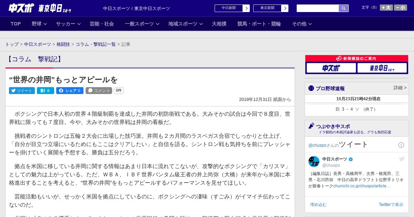This screenshot has width=414, height=217.
Task: Expand the 地域スポーツ navigation dropdown
Action: [186, 24]
